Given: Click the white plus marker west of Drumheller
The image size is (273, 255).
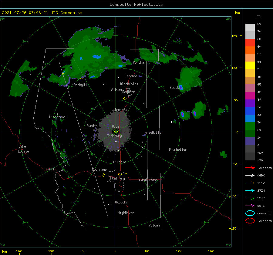Looking at the screenshot, I should click(x=171, y=122).
